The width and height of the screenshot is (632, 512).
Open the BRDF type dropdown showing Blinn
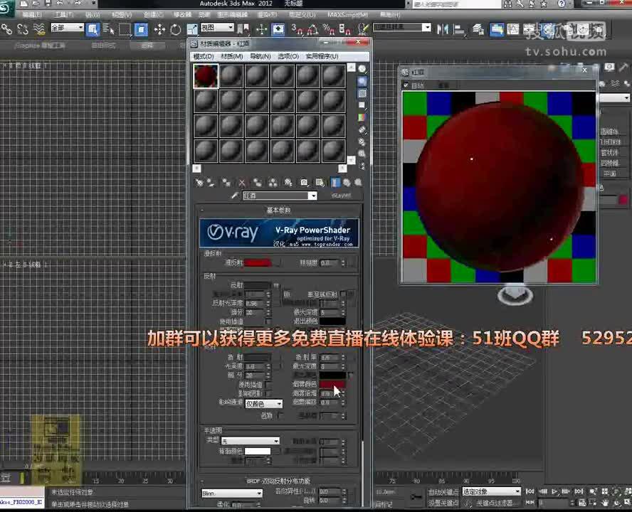point(231,493)
